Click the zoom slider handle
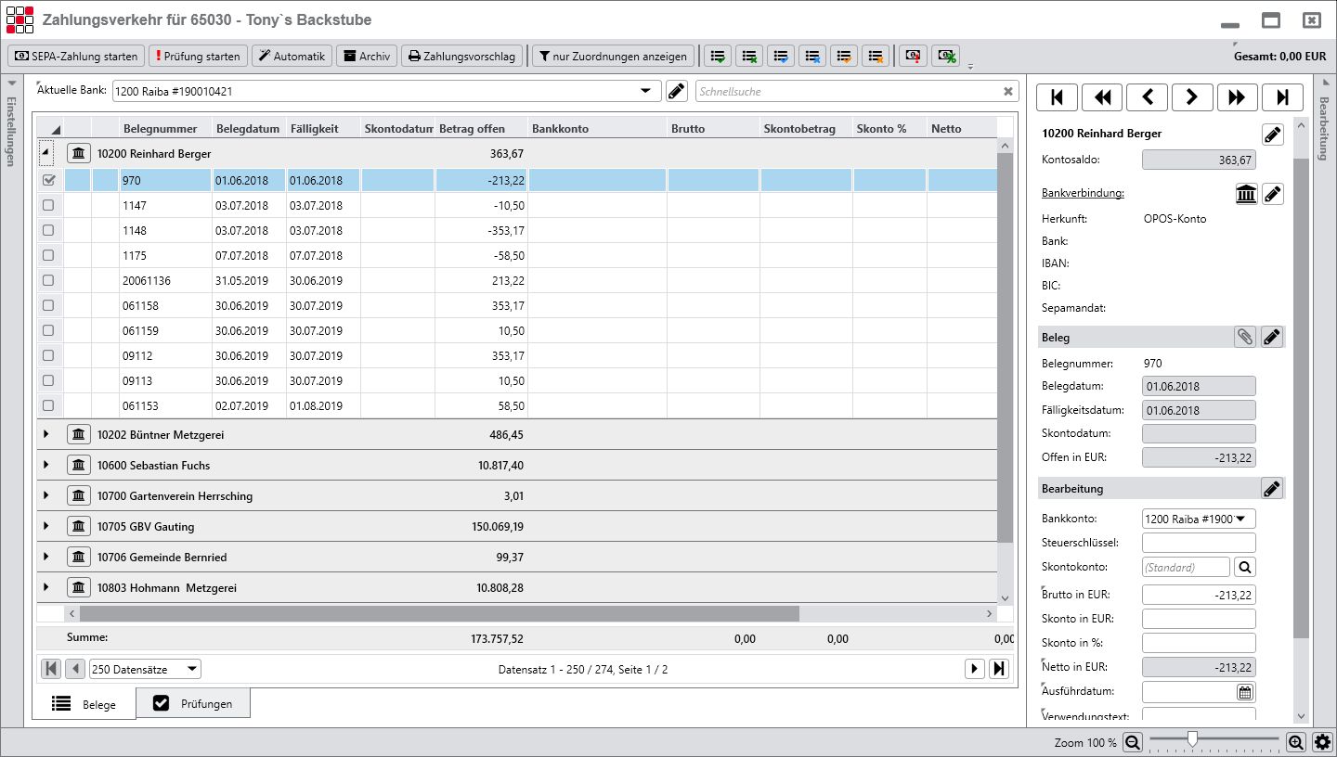The image size is (1337, 757). point(1192,739)
